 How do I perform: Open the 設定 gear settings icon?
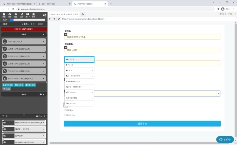(x=16, y=15)
